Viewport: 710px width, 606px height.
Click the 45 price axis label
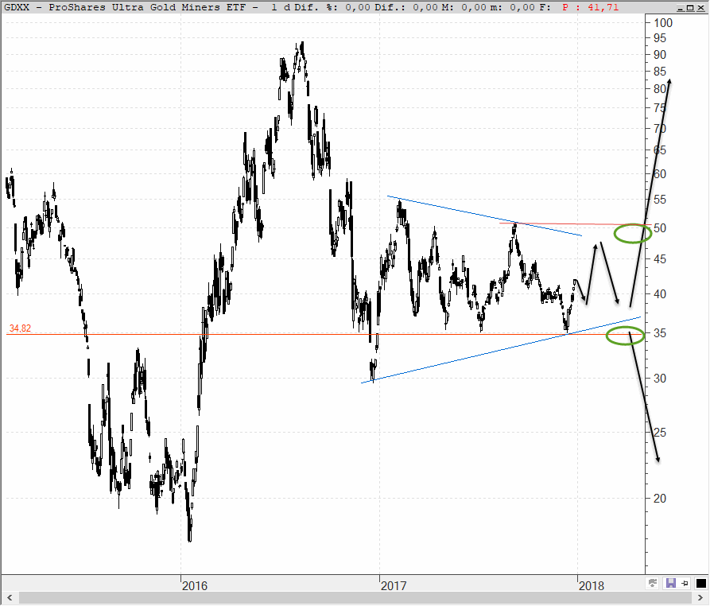tap(660, 259)
